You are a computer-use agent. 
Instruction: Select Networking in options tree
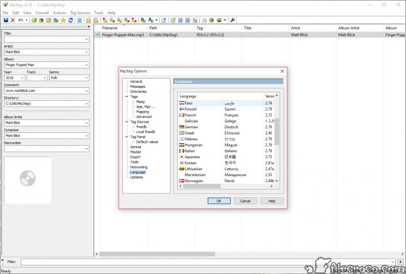click(x=139, y=167)
